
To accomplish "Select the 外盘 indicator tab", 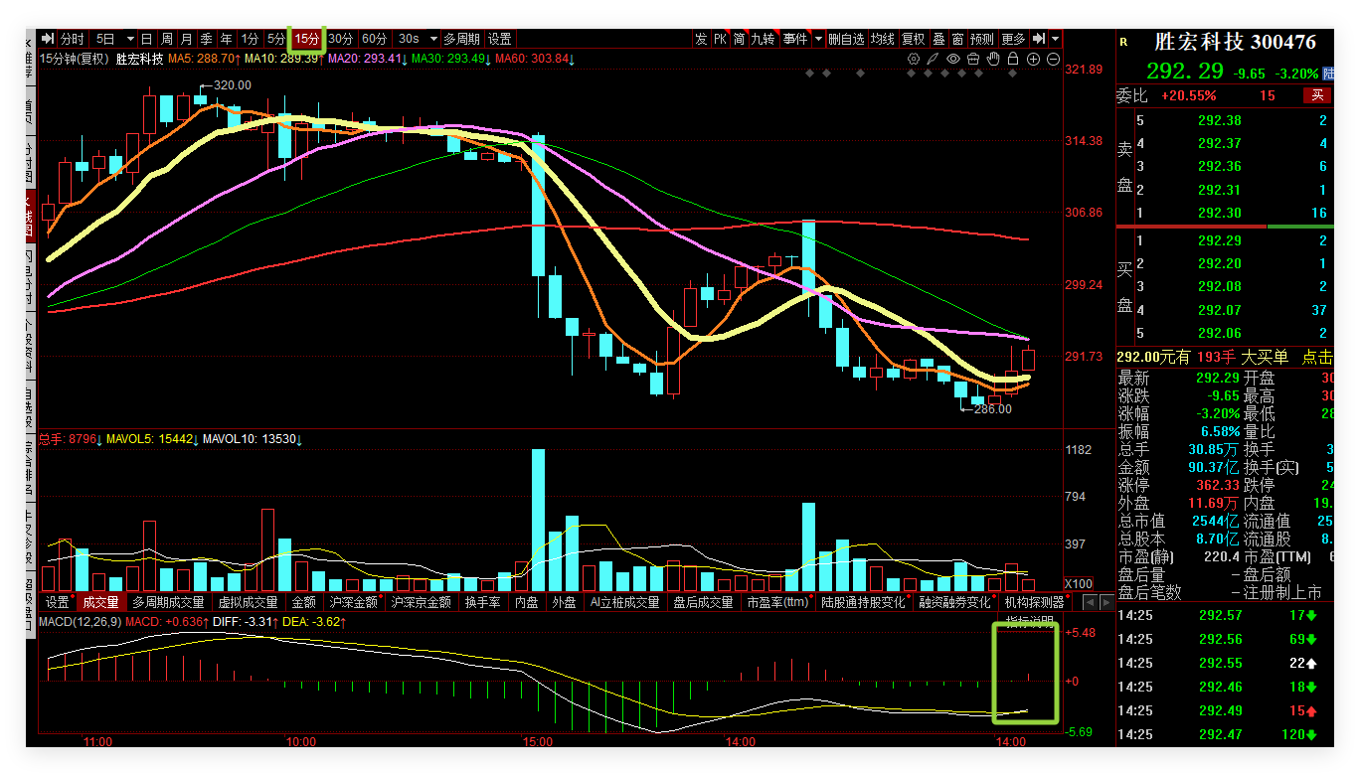I will pyautogui.click(x=564, y=602).
